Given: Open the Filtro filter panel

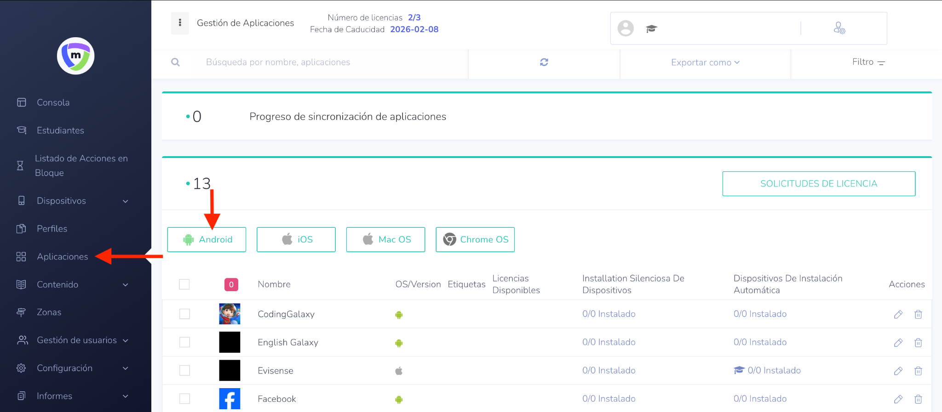Looking at the screenshot, I should 867,62.
